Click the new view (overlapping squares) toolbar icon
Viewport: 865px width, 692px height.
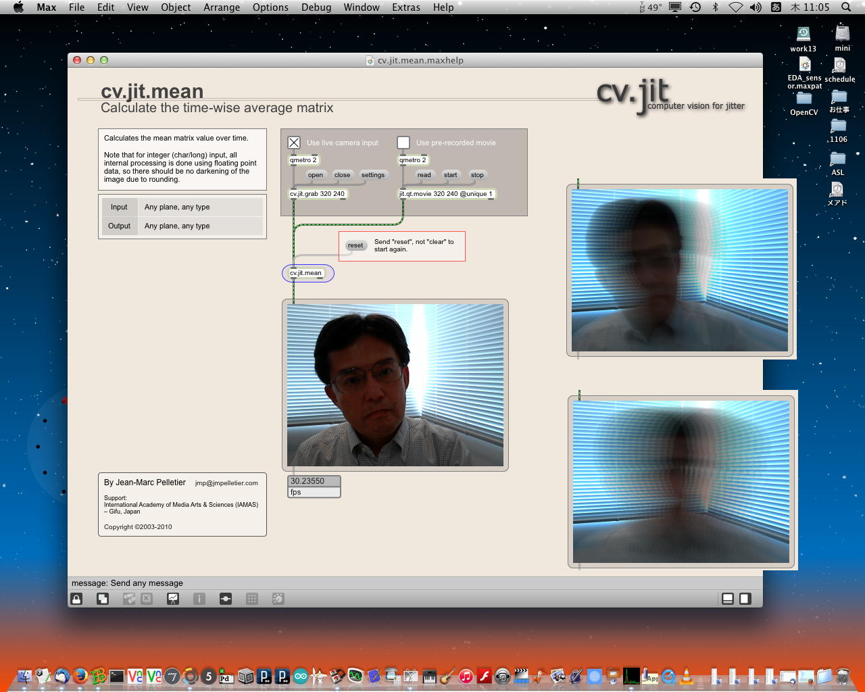[103, 599]
